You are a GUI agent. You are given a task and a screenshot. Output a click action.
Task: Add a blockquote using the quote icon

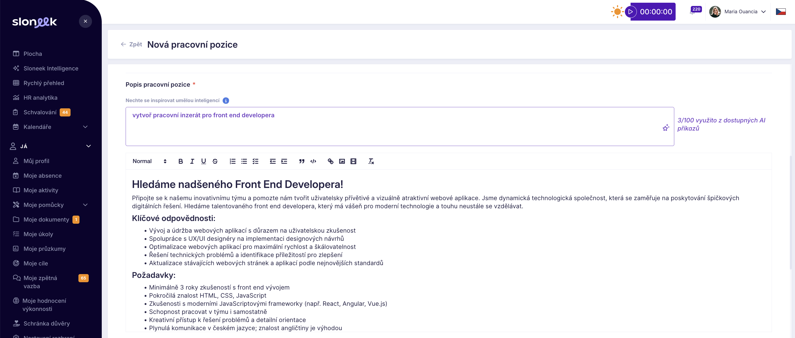pyautogui.click(x=301, y=161)
